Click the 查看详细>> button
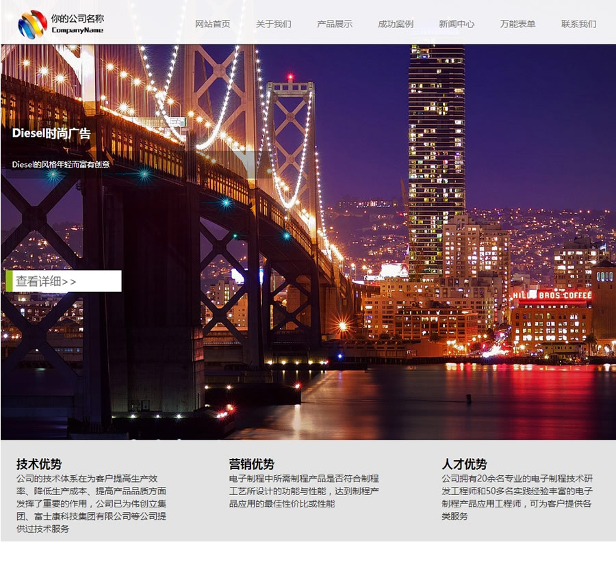The height and width of the screenshot is (586, 616). pyautogui.click(x=64, y=281)
